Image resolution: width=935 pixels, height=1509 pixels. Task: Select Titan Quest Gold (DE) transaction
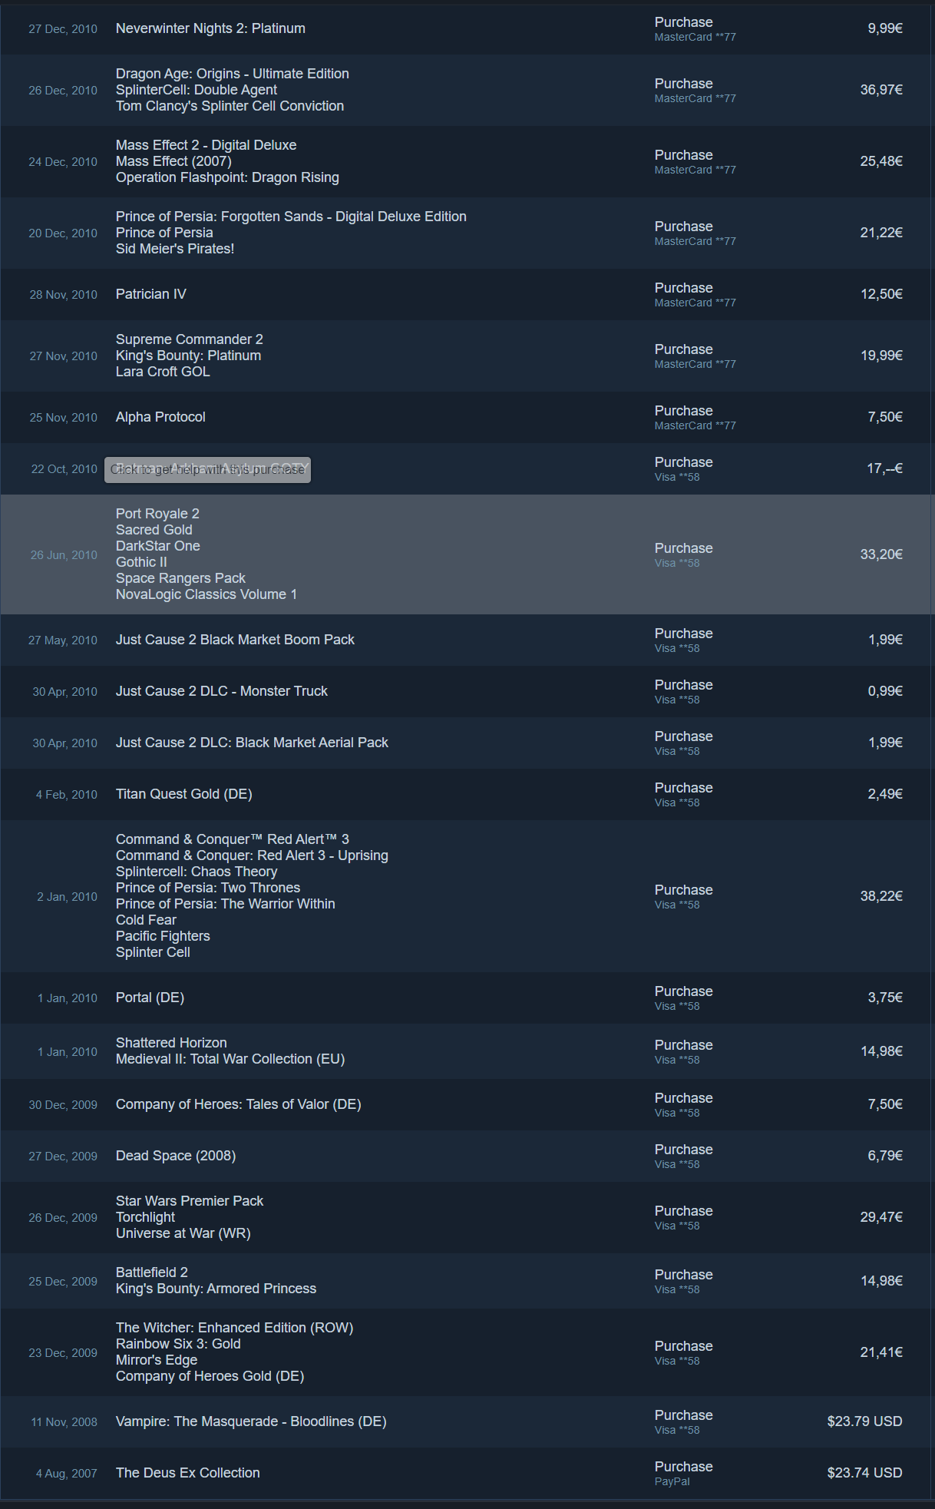pos(467,794)
